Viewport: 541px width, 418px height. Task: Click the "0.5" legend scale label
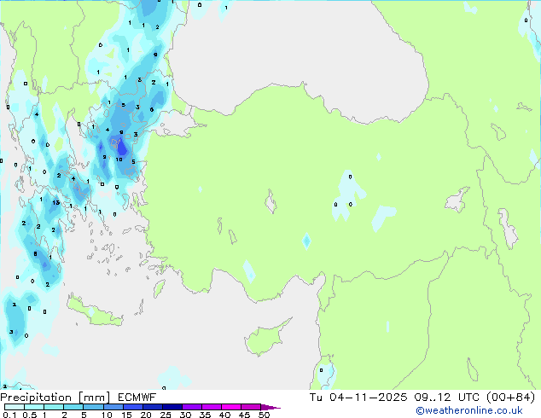click(x=30, y=415)
